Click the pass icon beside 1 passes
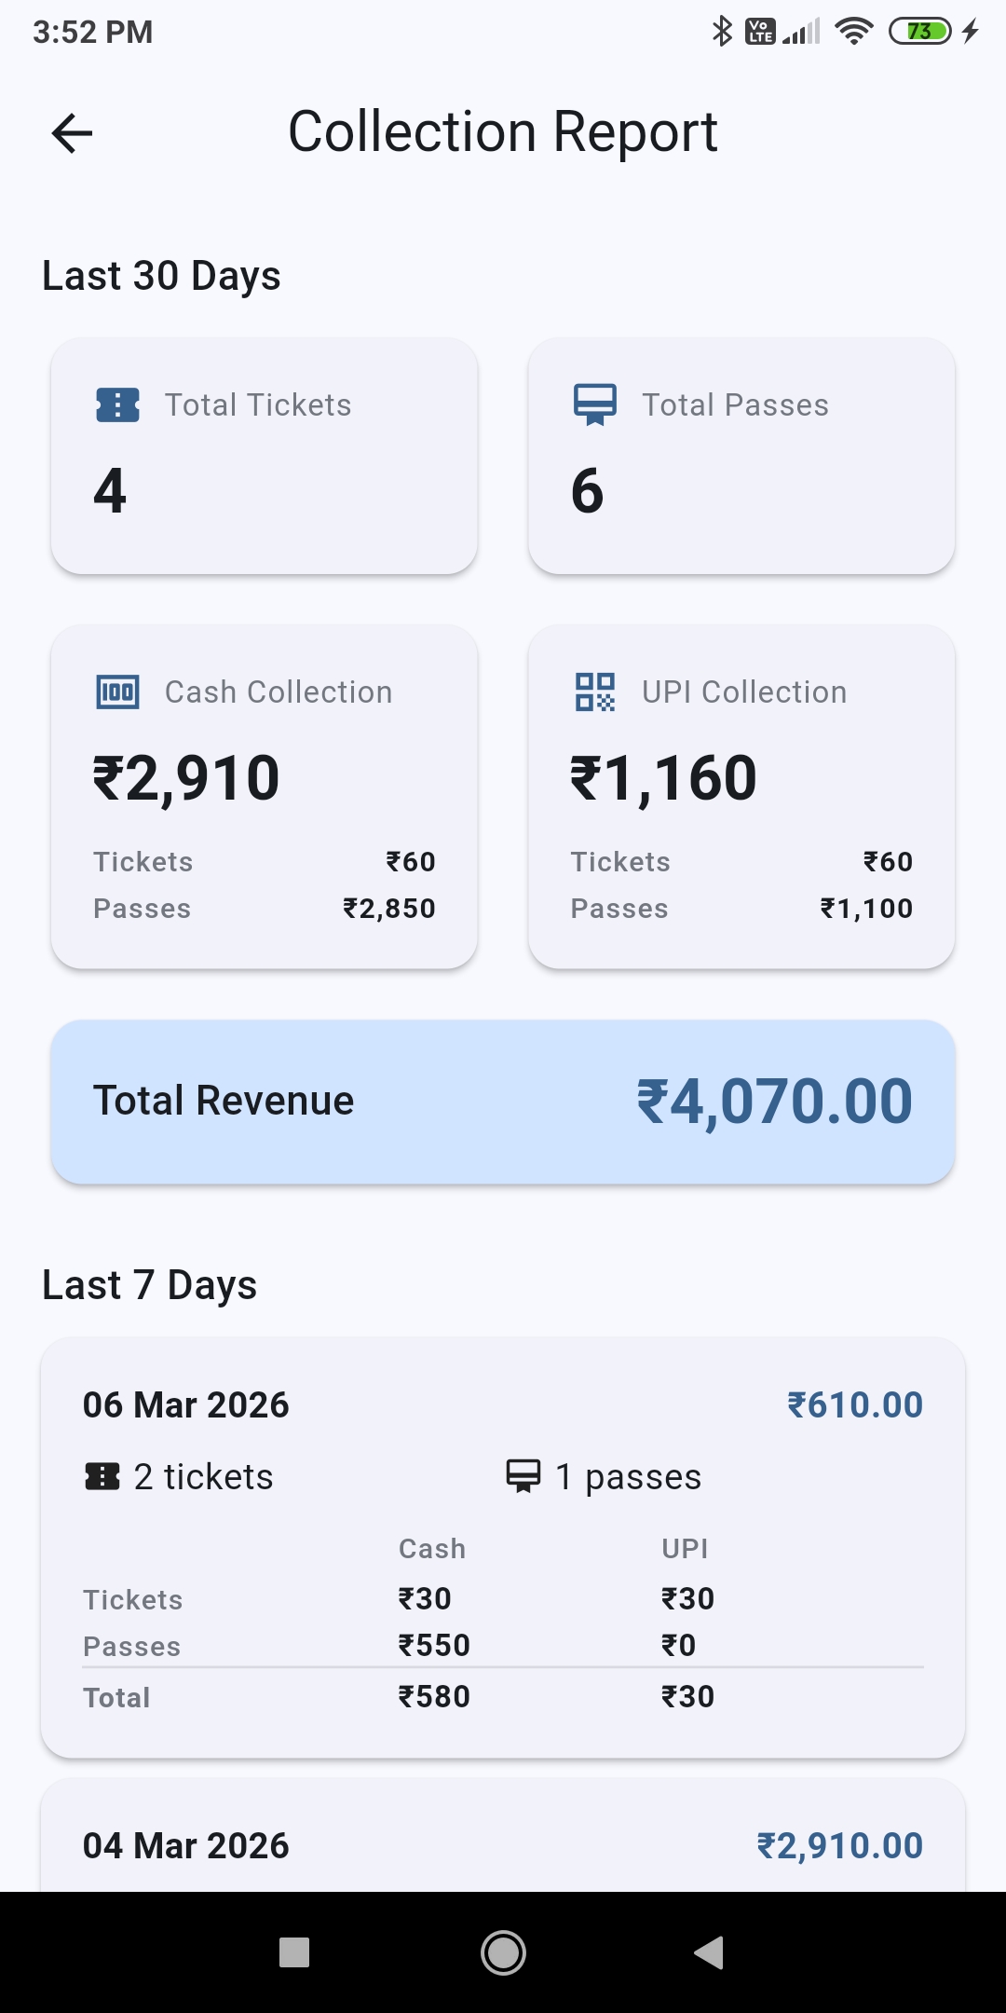Image resolution: width=1006 pixels, height=2013 pixels. tap(523, 1476)
